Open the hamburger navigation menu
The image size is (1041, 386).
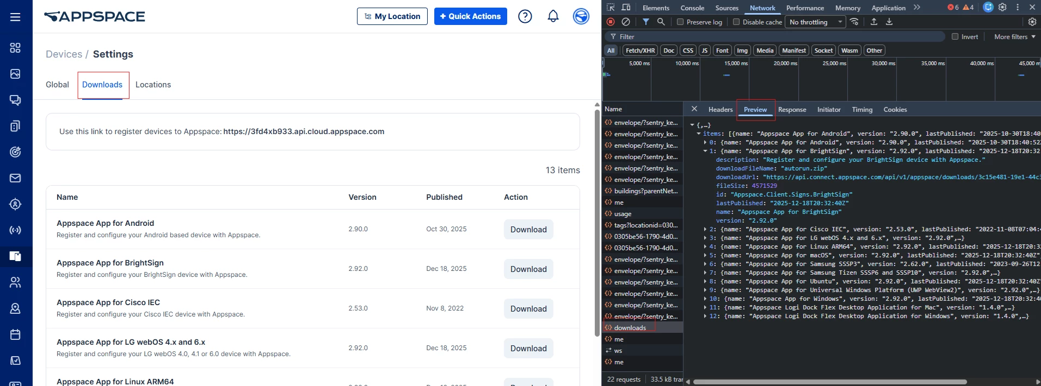15,17
